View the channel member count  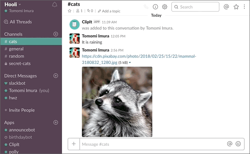click(79, 11)
